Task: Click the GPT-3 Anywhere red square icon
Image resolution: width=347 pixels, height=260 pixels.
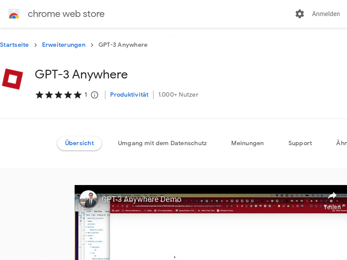Action: 13,79
